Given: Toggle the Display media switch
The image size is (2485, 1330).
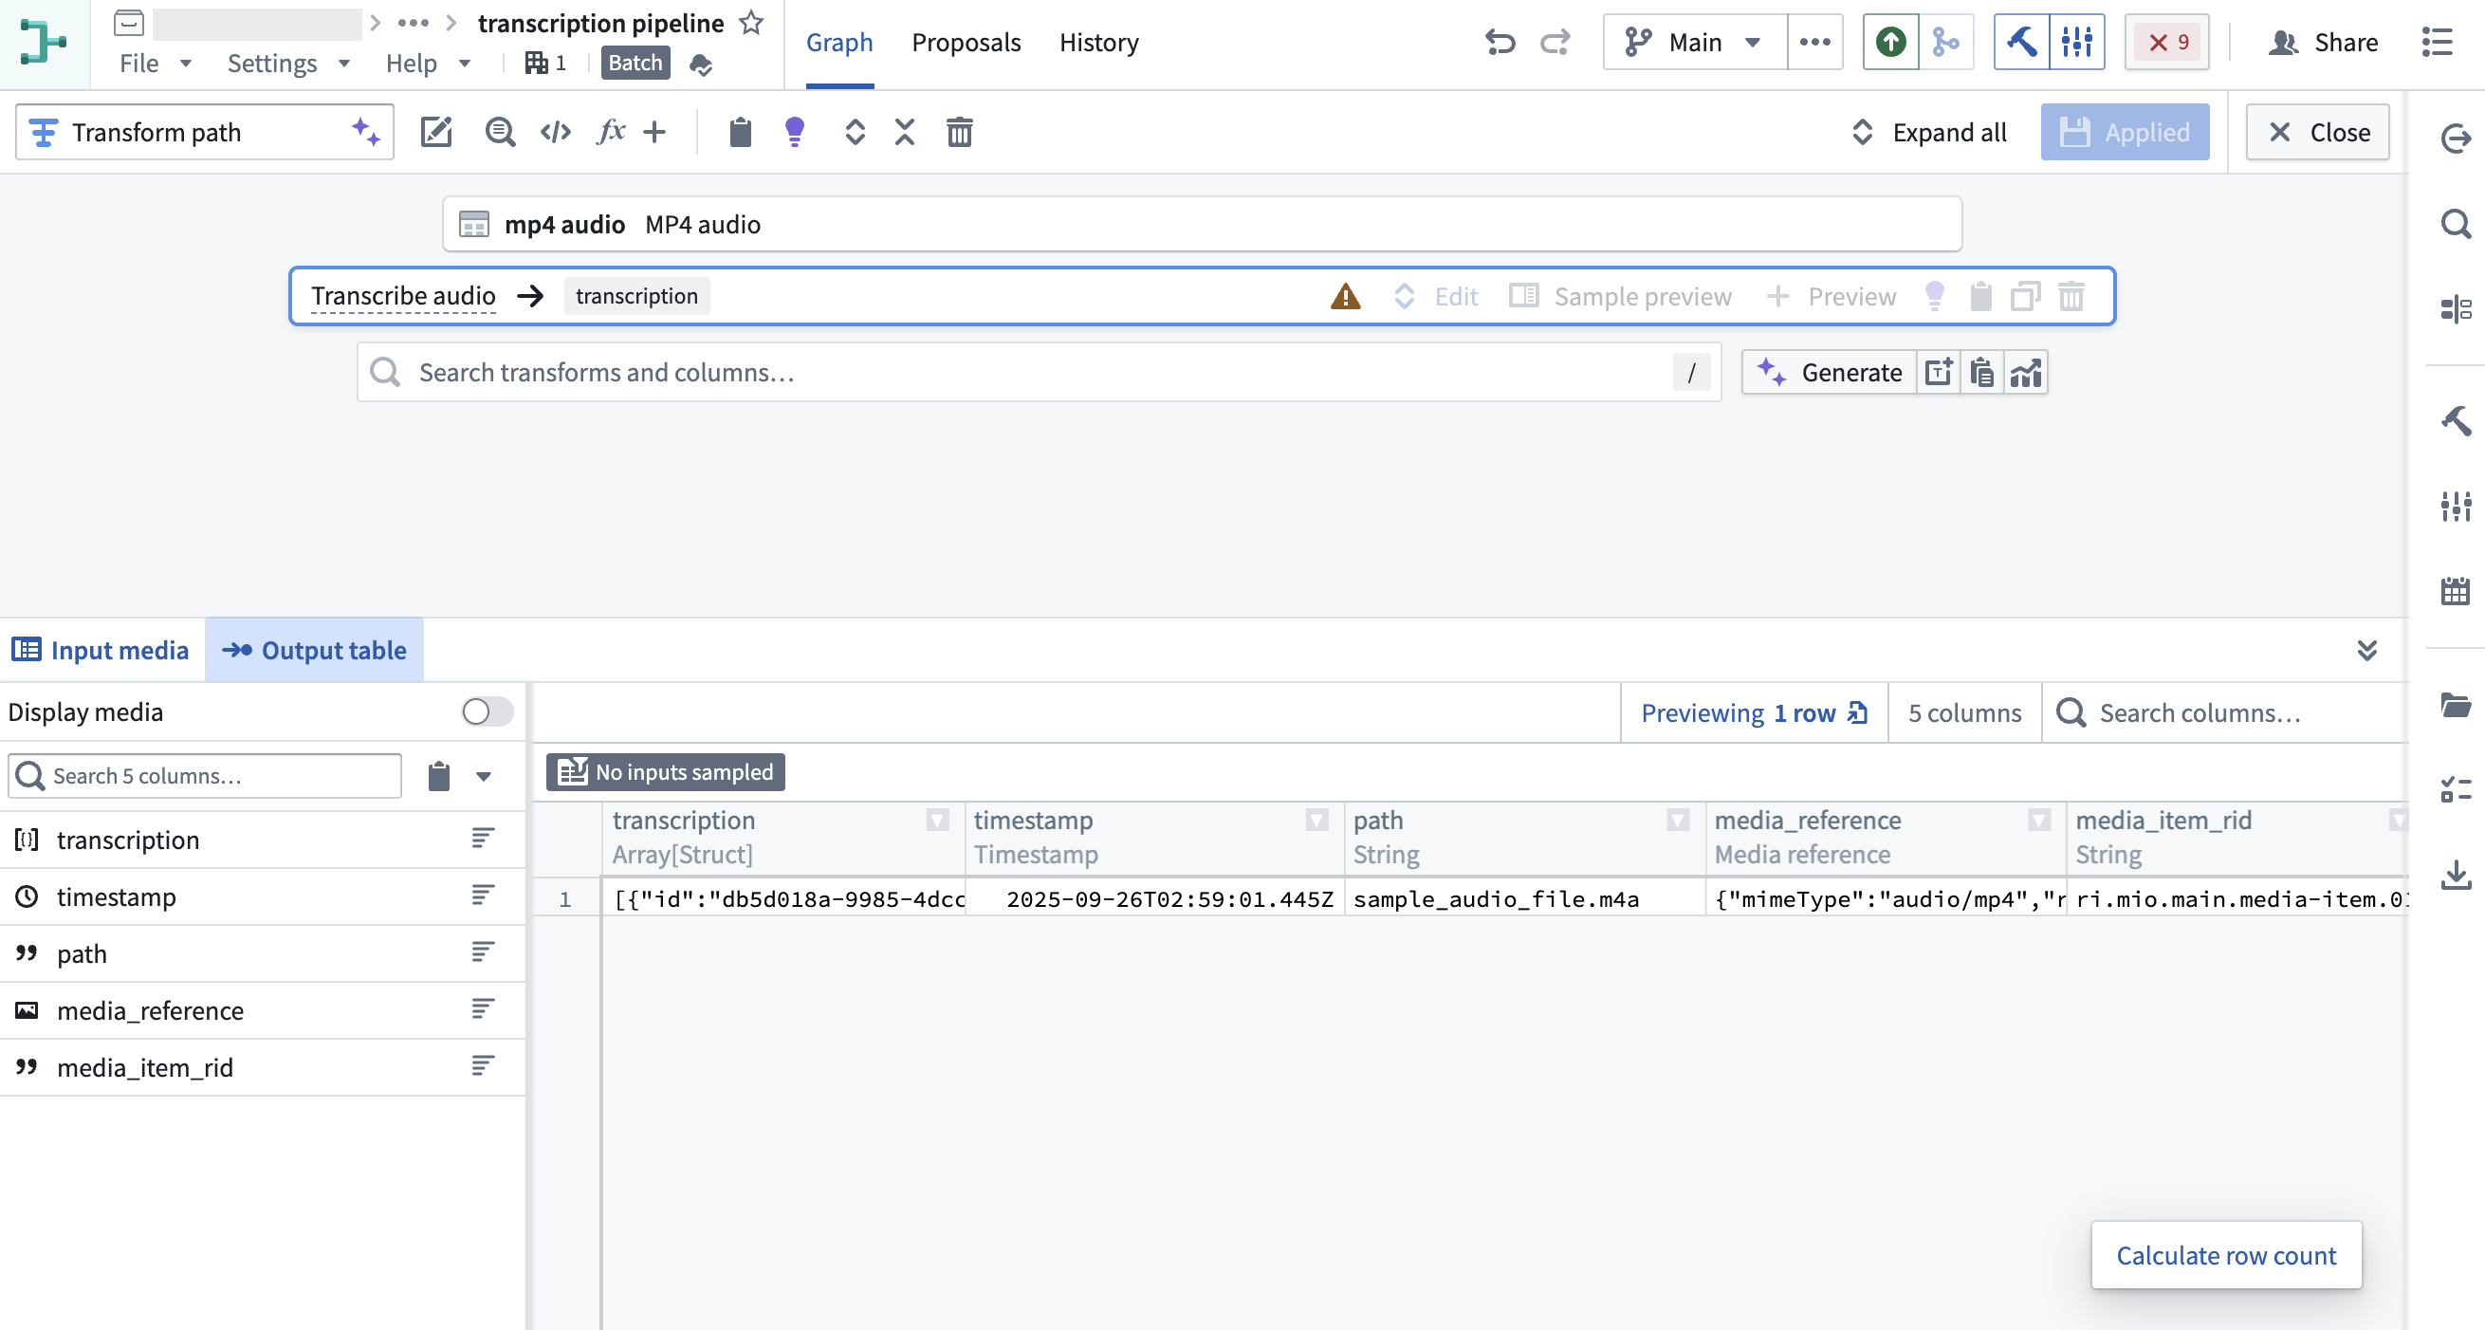Looking at the screenshot, I should [x=488, y=712].
